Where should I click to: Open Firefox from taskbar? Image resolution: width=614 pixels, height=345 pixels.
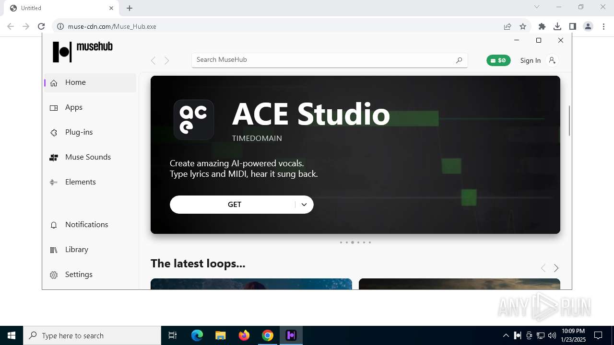(244, 335)
